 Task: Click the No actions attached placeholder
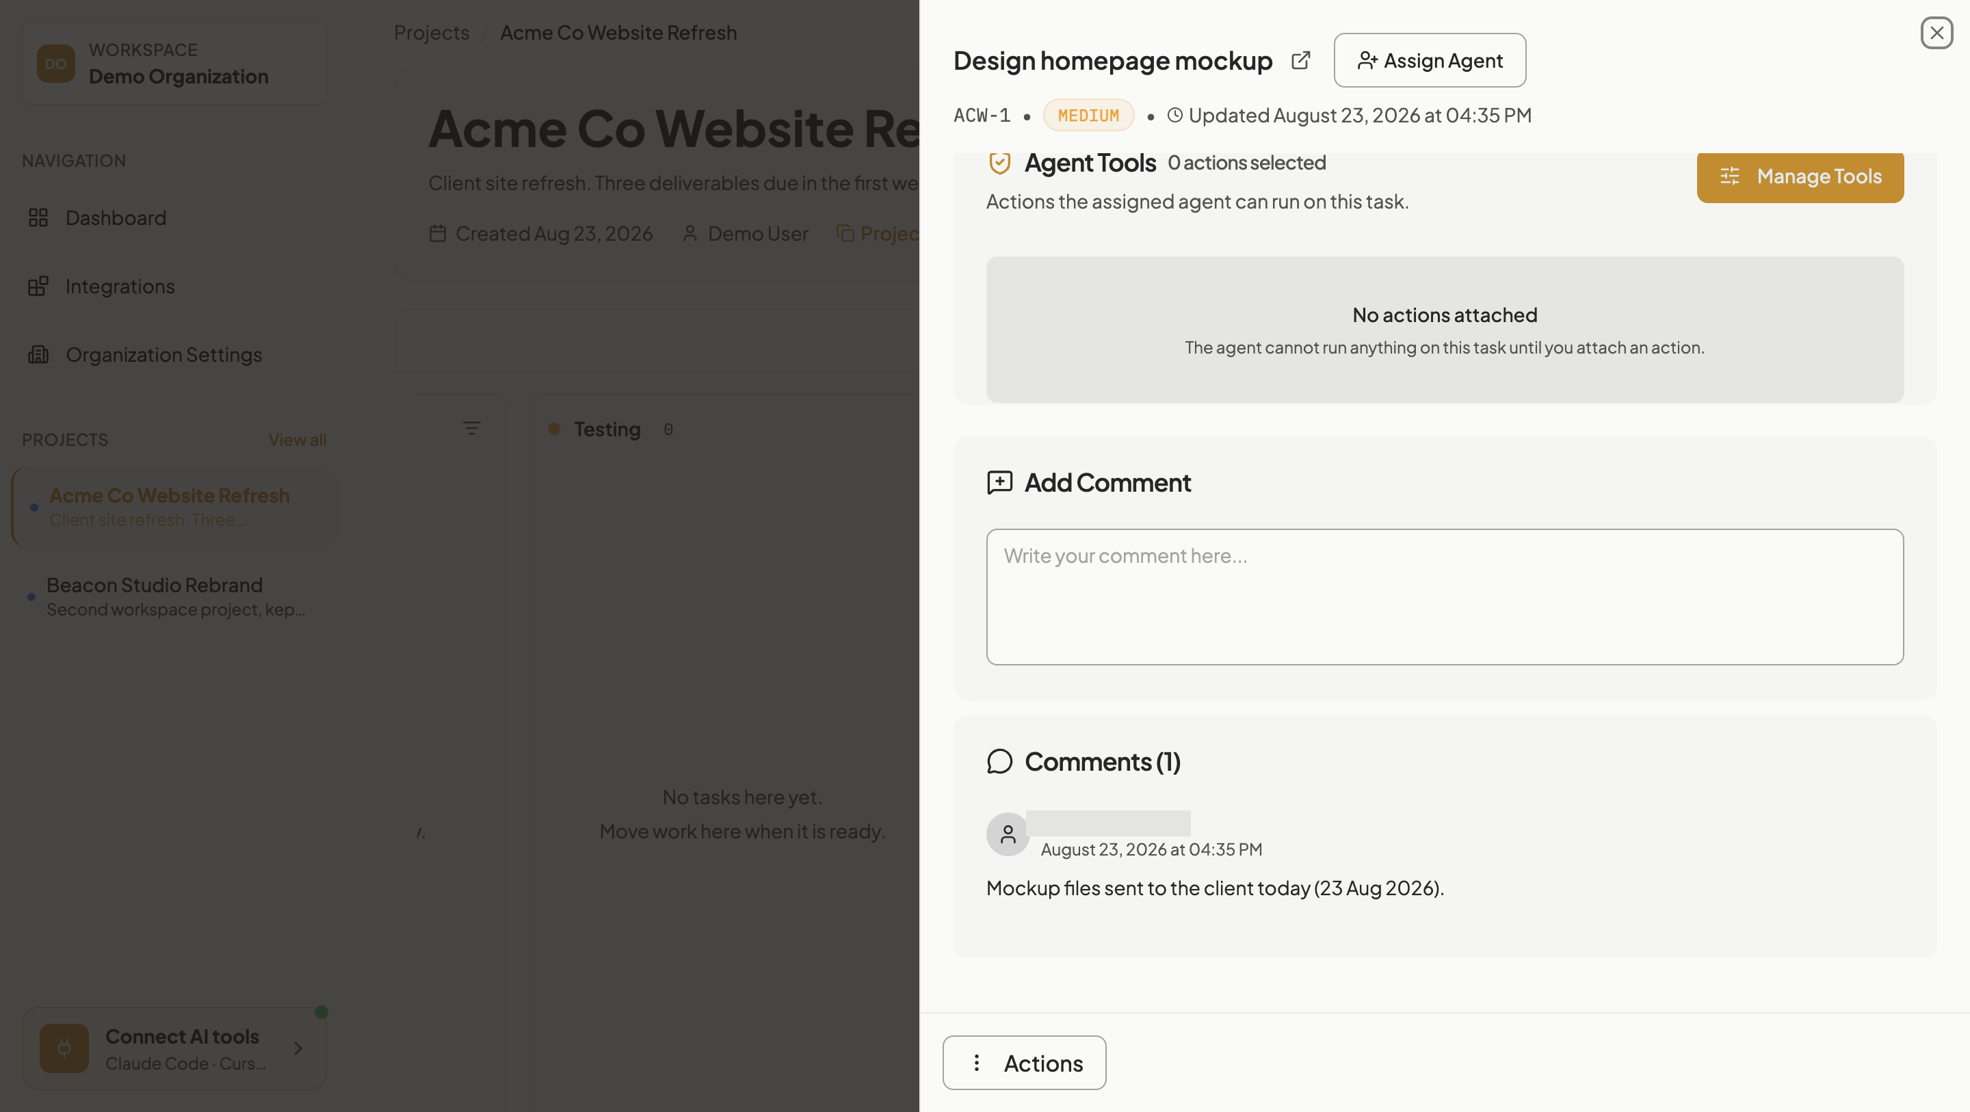(x=1445, y=330)
